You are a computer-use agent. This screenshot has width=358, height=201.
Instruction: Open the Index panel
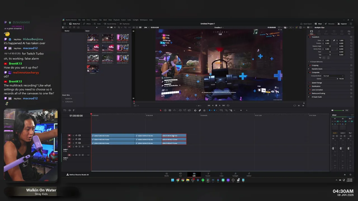[97, 24]
